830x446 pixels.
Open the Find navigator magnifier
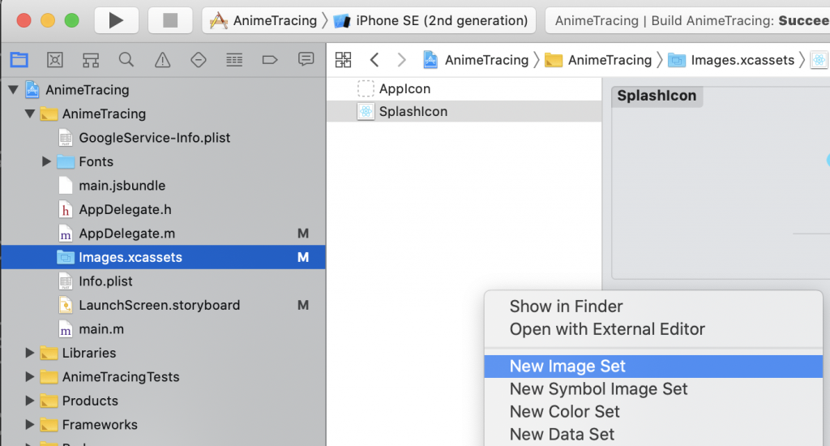126,60
